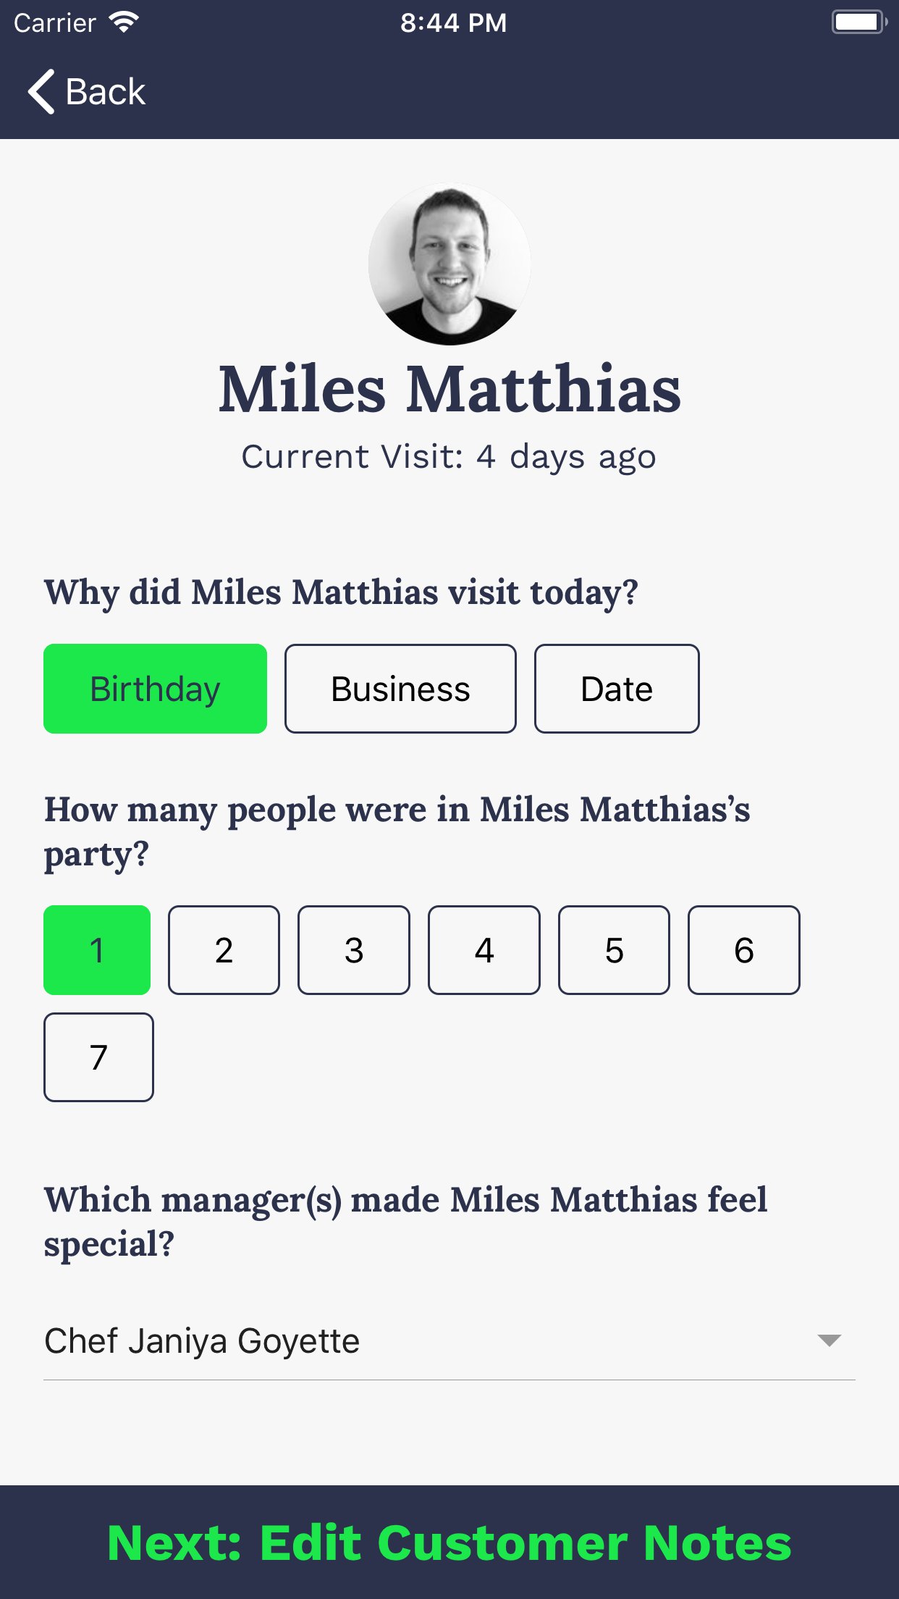
Task: Click the back chevron icon
Action: click(41, 92)
